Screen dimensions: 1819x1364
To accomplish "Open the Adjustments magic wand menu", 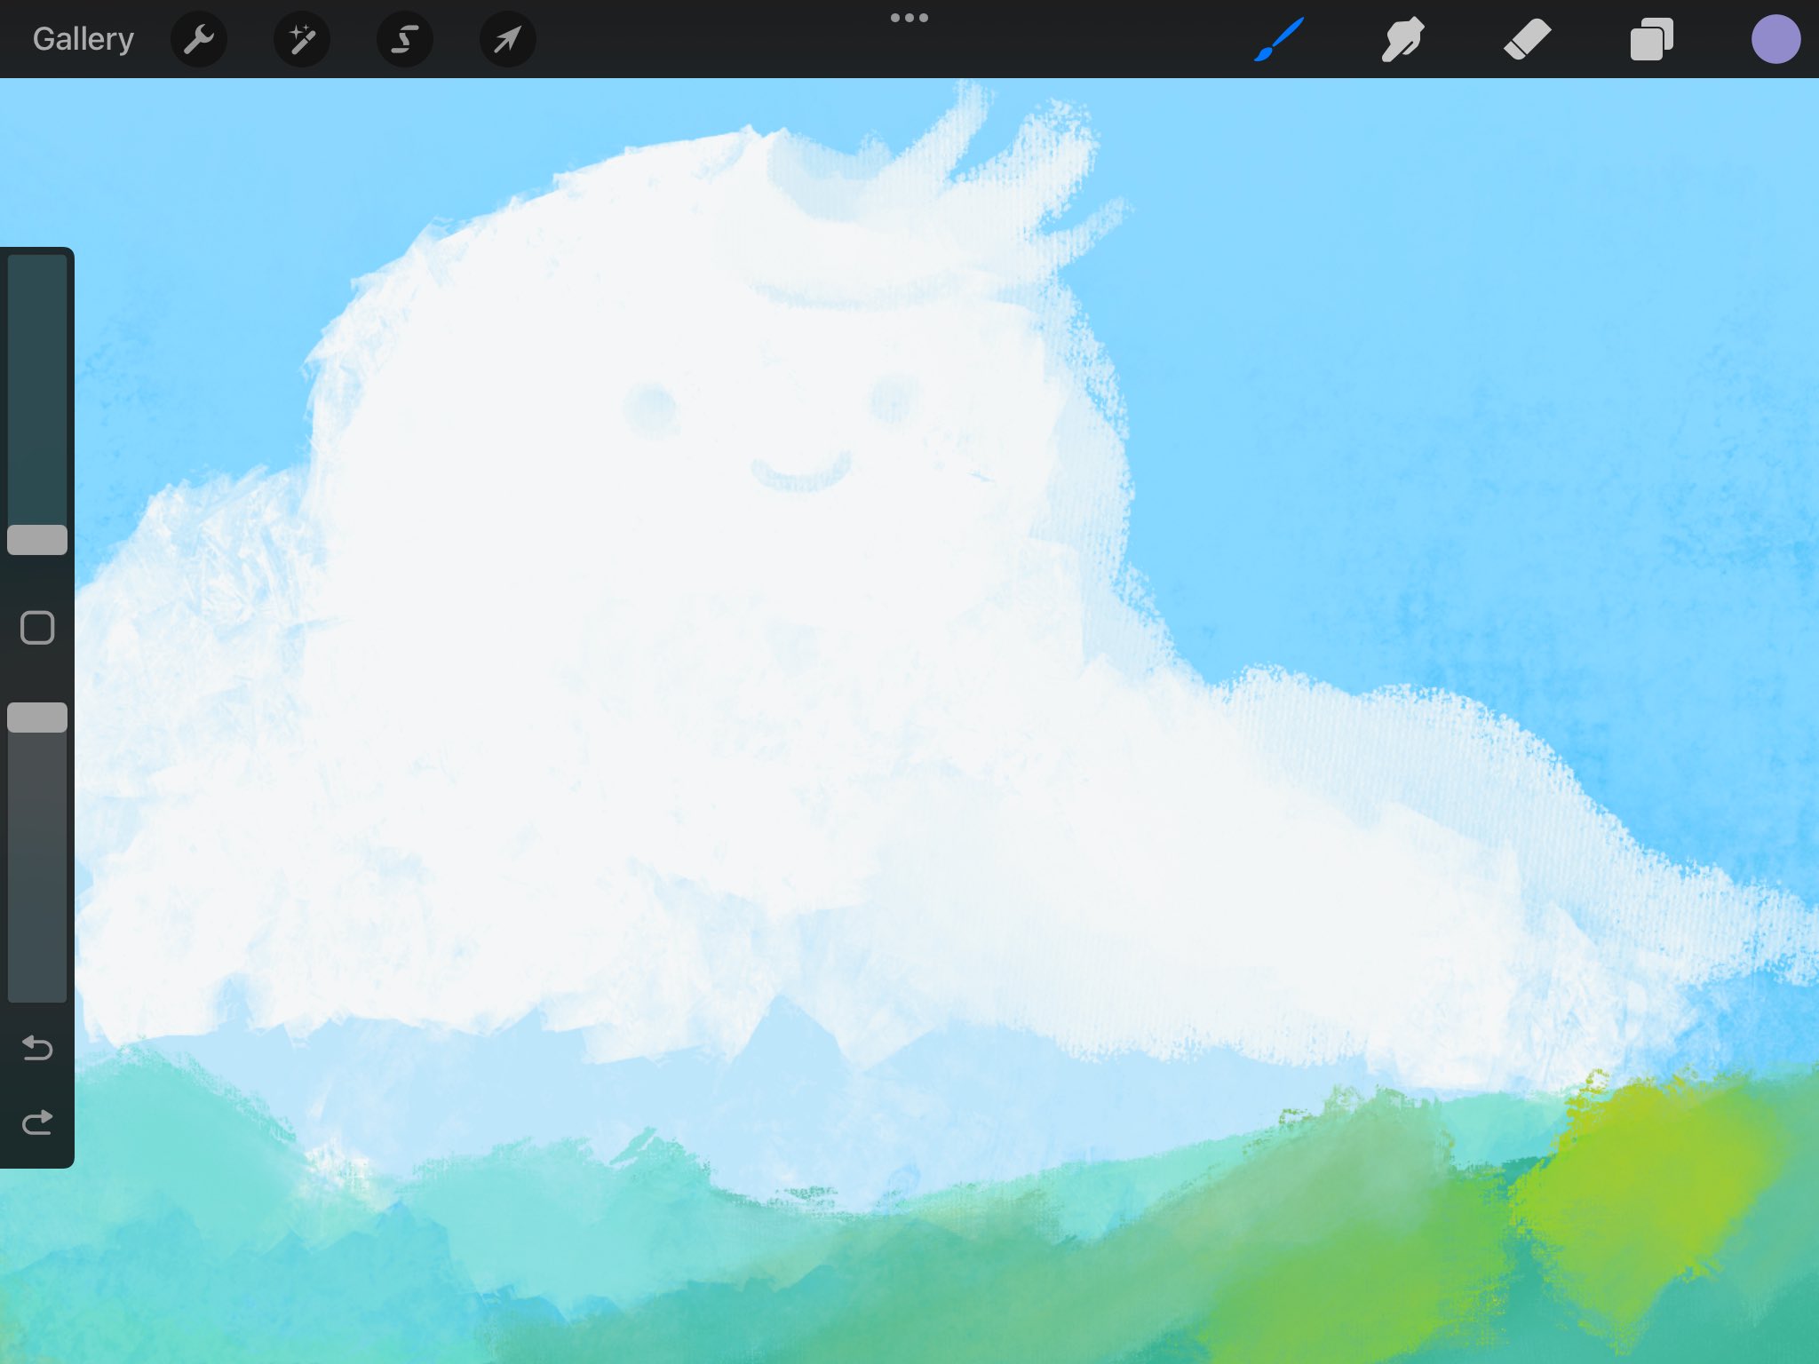I will pos(301,39).
